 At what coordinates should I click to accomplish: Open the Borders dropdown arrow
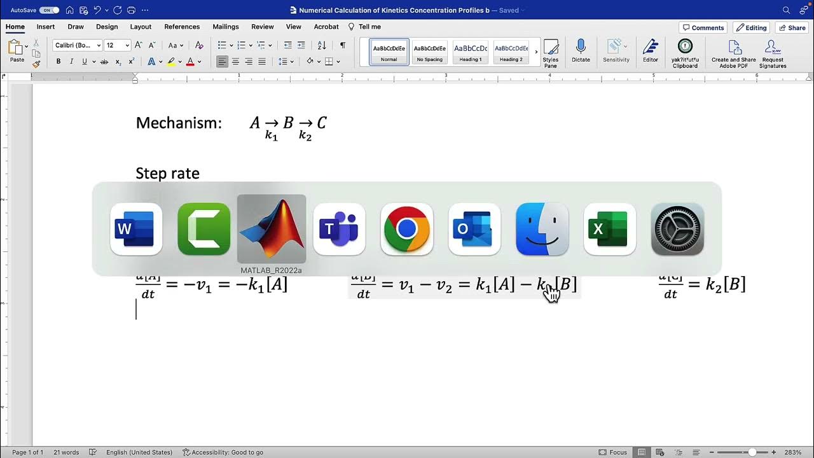click(338, 62)
